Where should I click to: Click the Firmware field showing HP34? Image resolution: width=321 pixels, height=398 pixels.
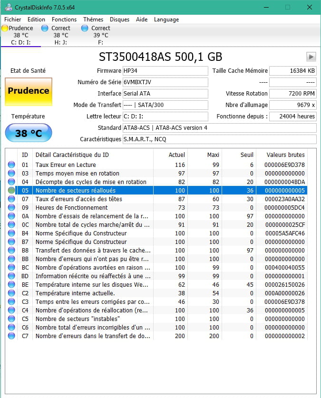point(165,71)
